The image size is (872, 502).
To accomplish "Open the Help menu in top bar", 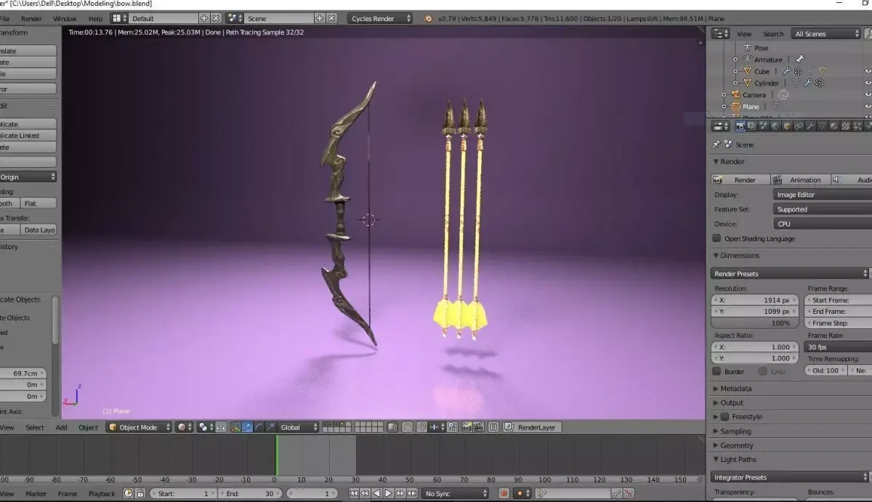I will click(95, 18).
